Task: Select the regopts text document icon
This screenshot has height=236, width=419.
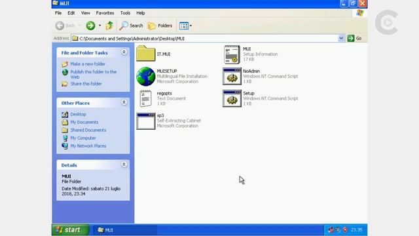Action: [145, 98]
